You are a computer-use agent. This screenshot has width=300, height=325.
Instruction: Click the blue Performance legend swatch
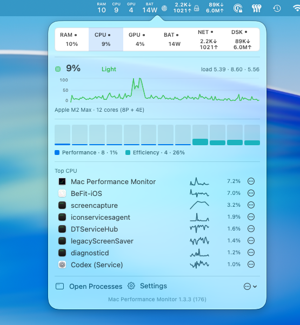pyautogui.click(x=57, y=153)
